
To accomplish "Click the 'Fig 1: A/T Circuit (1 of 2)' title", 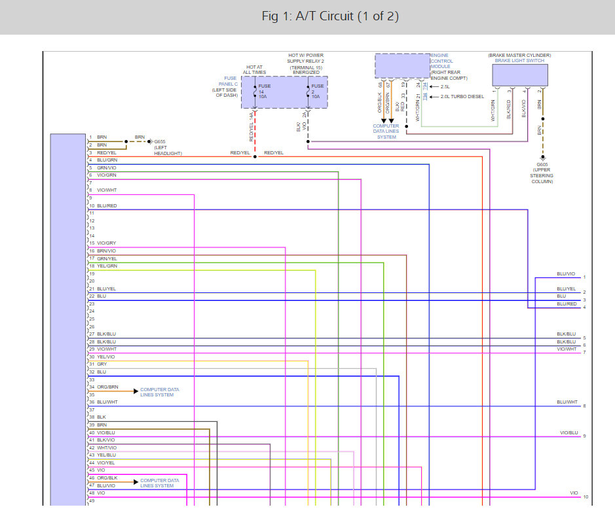I will point(330,16).
